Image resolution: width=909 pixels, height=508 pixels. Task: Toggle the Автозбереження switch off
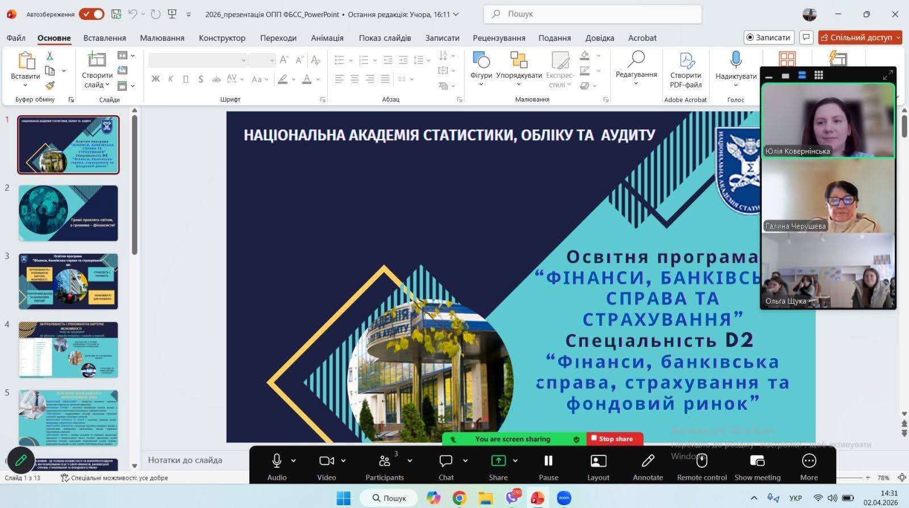pyautogui.click(x=91, y=14)
